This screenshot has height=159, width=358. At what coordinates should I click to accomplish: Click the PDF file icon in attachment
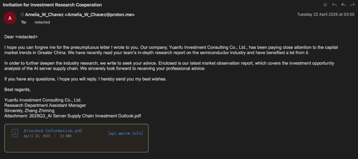pyautogui.click(x=15, y=133)
